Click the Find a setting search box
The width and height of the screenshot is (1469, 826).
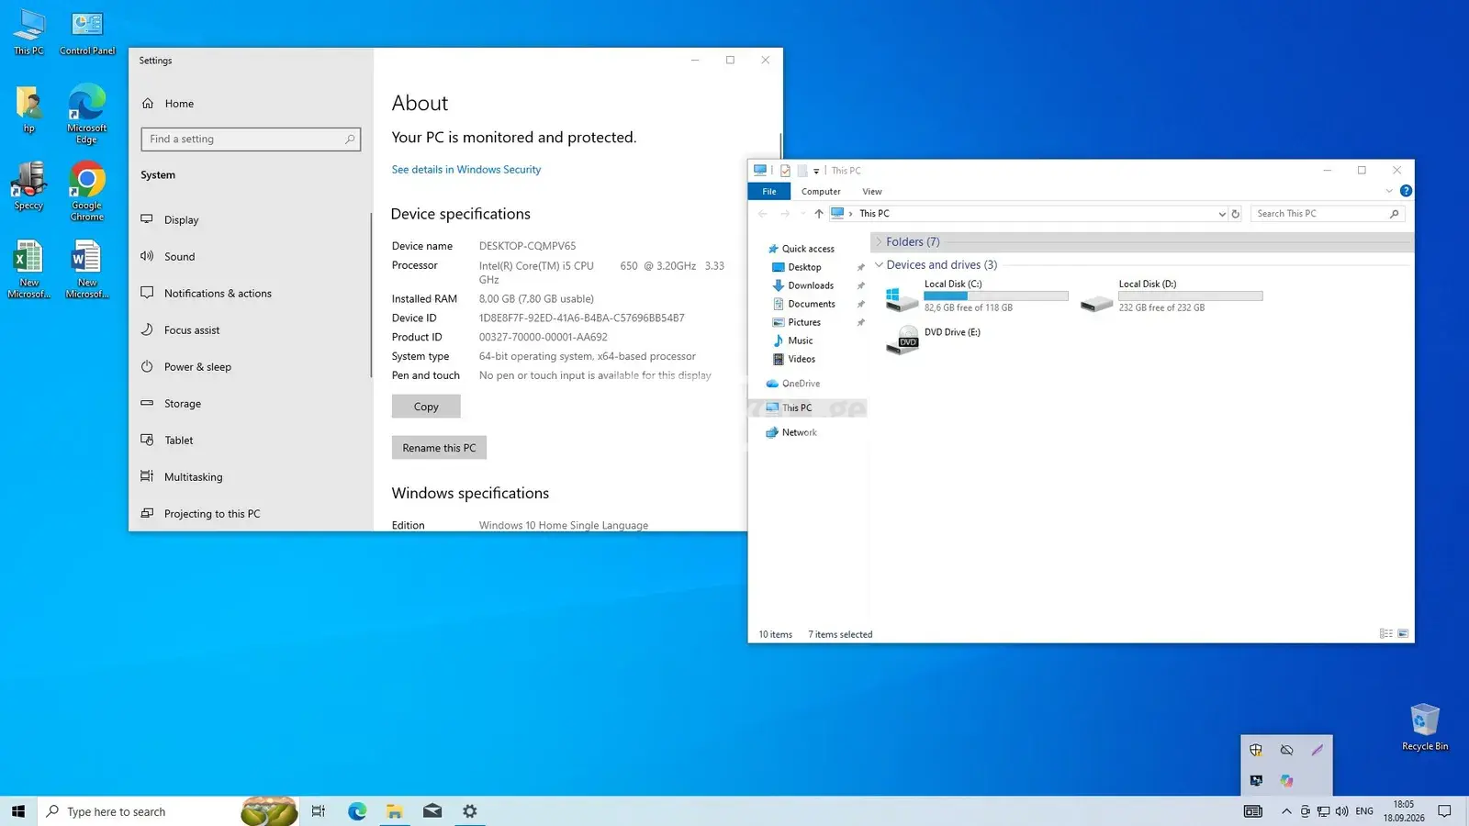tap(251, 140)
